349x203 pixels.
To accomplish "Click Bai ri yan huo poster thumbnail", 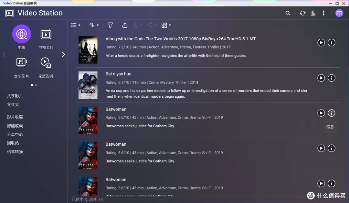I will (88, 85).
